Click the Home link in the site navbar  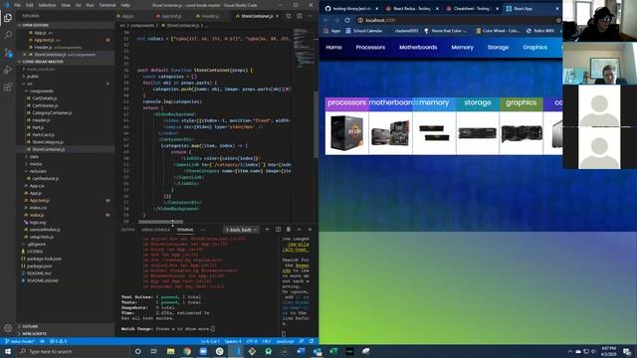pyautogui.click(x=334, y=48)
